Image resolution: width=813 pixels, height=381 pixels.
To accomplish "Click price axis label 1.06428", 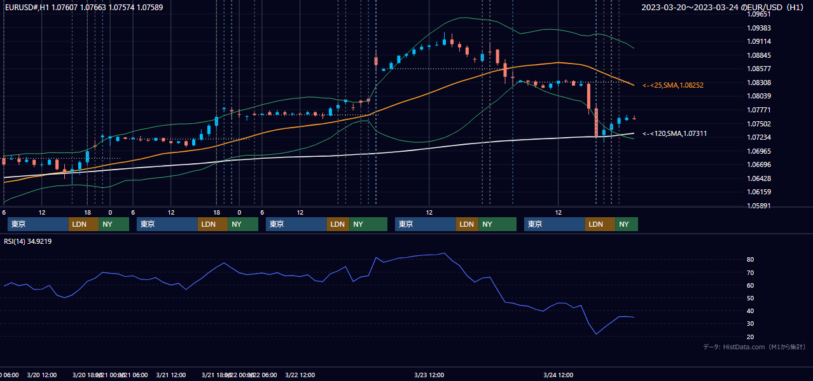I will click(758, 178).
